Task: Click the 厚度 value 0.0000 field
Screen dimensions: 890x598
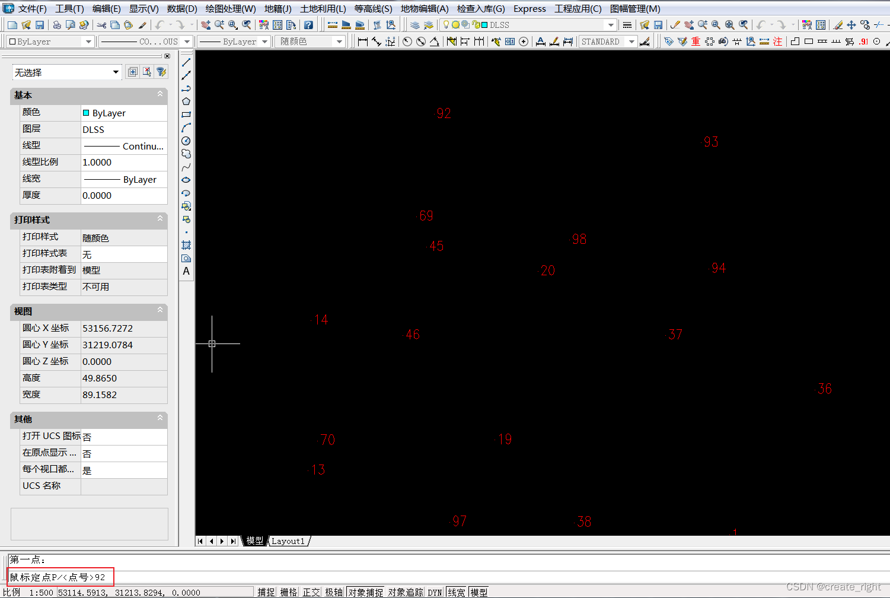Action: click(x=124, y=195)
